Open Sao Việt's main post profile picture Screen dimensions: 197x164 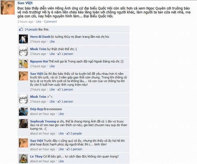(x=7, y=7)
